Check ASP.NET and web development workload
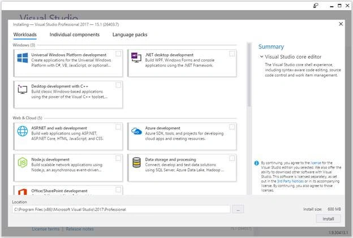 (x=118, y=127)
